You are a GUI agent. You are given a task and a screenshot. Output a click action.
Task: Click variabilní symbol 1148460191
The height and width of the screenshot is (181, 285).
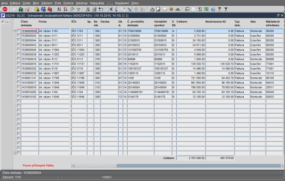pos(163,92)
